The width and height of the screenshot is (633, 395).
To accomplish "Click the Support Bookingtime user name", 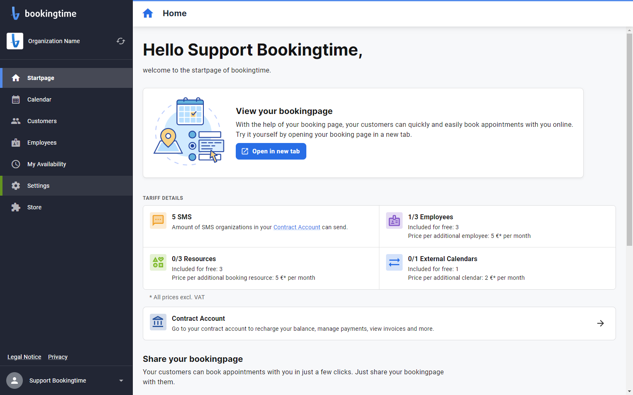I will coord(58,380).
